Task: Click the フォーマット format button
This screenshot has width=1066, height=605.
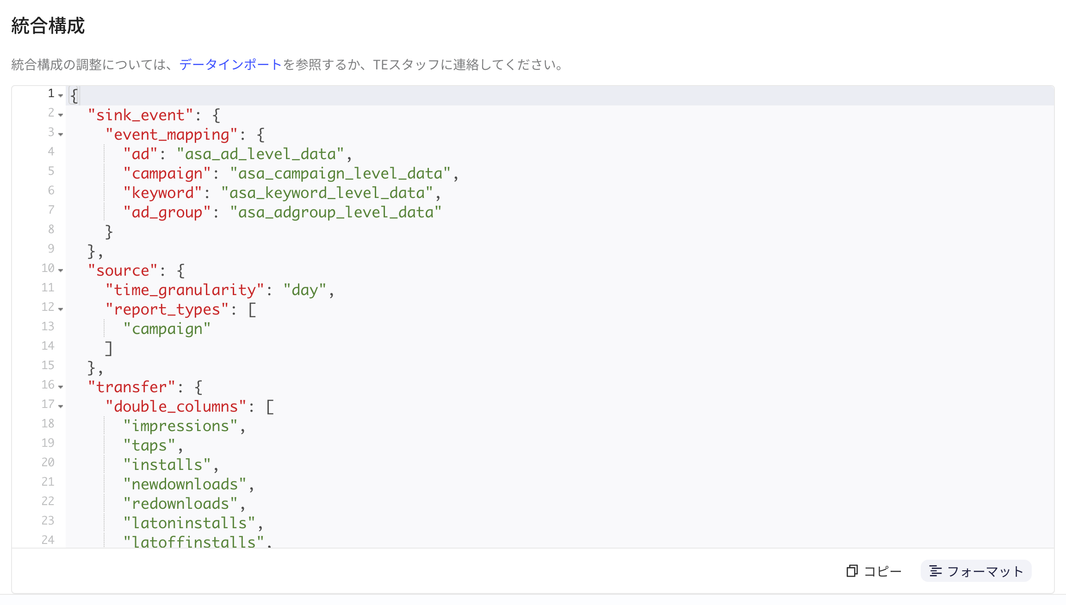Action: pos(976,571)
